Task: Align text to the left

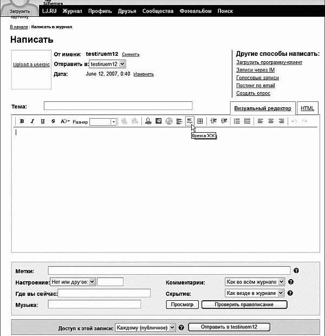Action: click(261, 121)
